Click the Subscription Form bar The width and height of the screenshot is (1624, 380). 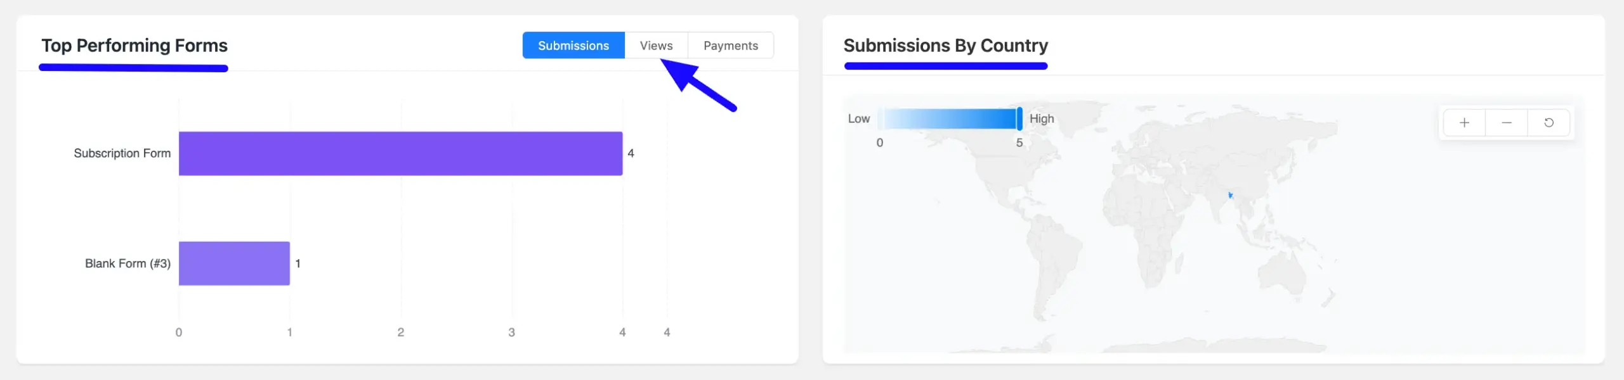point(400,153)
